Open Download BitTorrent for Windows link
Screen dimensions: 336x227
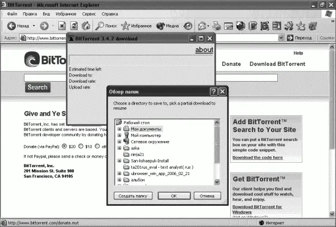tap(257, 210)
